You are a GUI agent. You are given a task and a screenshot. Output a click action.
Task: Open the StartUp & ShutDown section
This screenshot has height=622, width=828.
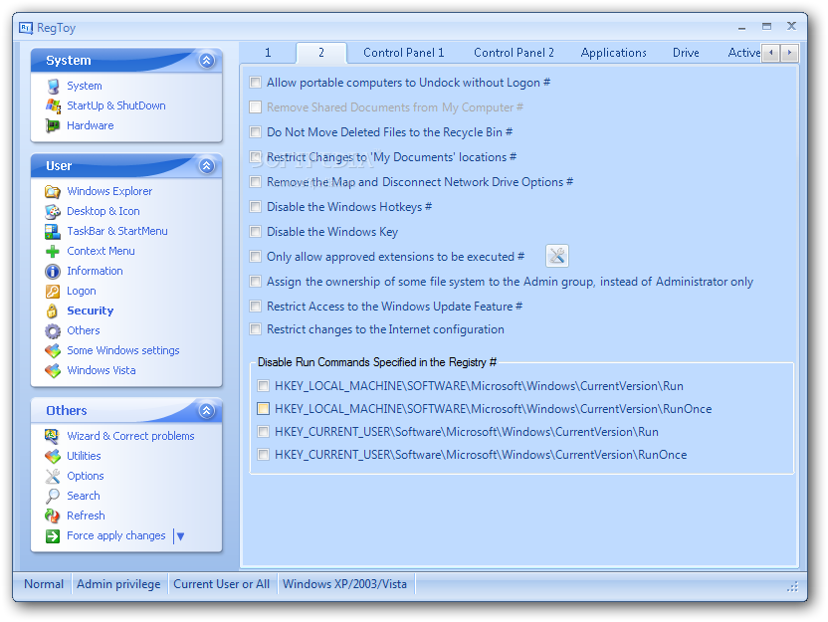click(x=116, y=105)
